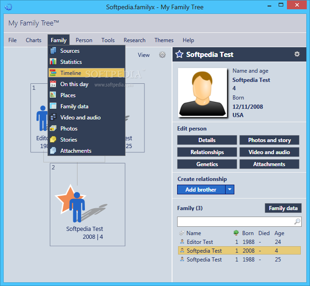Select Softpedia Test row born 2008
The height and width of the screenshot is (286, 310).
pos(239,250)
